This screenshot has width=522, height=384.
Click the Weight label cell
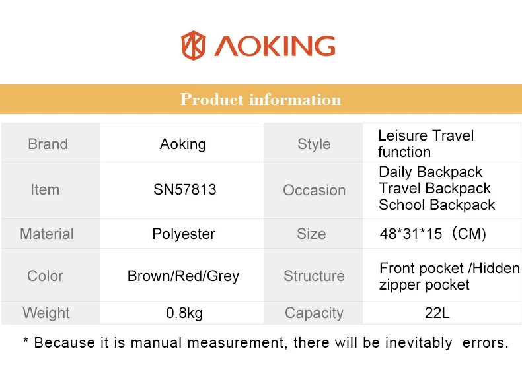[x=51, y=313]
